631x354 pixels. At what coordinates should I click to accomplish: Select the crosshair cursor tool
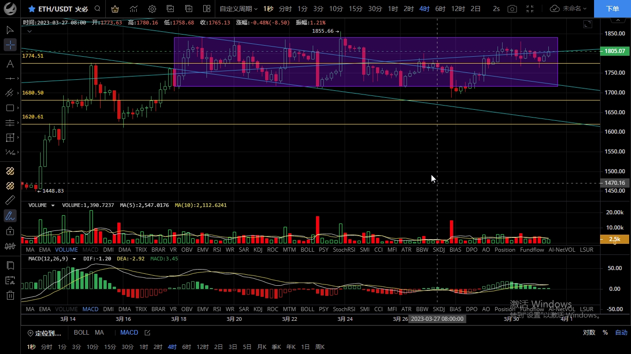point(10,45)
